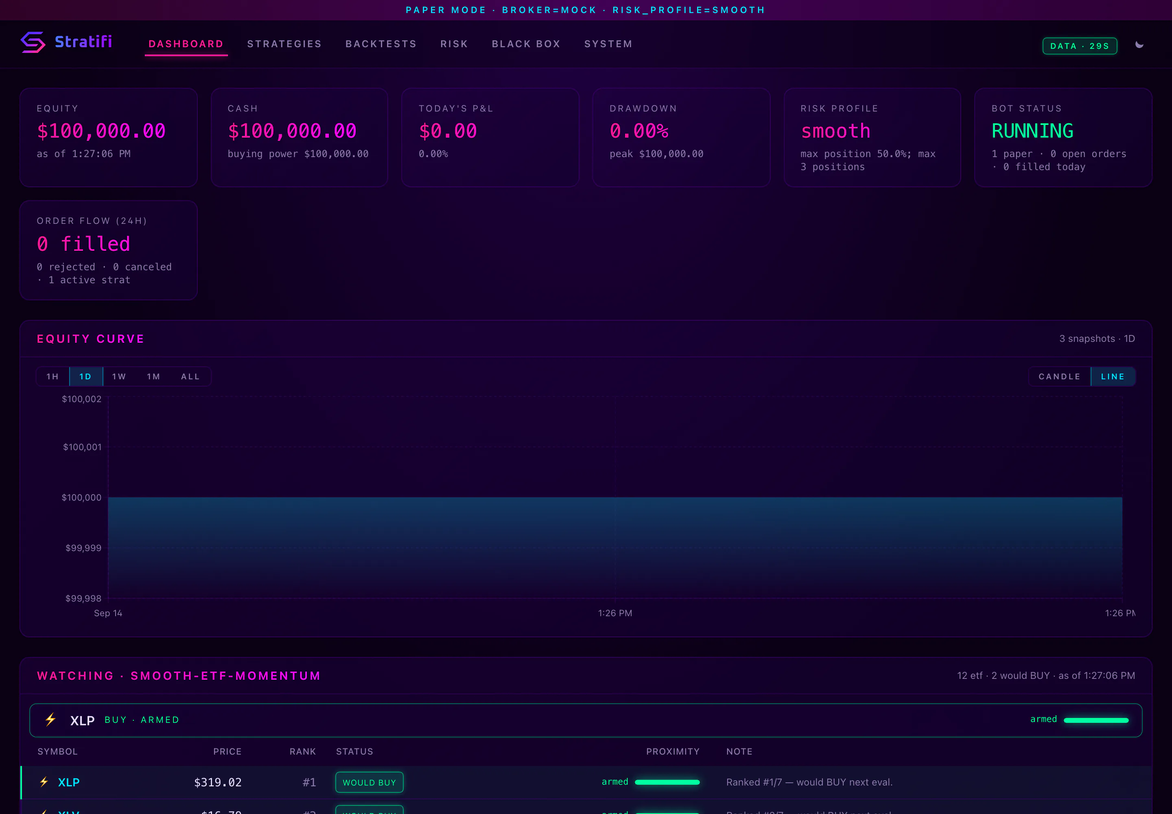Open the Dashboard tab

(x=186, y=44)
